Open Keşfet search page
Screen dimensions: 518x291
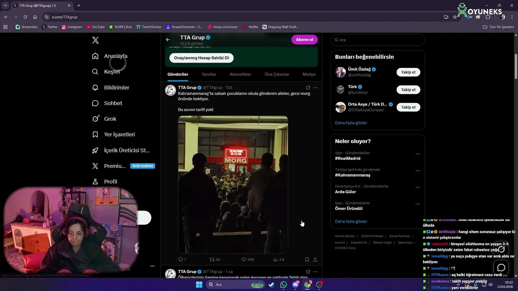click(x=106, y=72)
